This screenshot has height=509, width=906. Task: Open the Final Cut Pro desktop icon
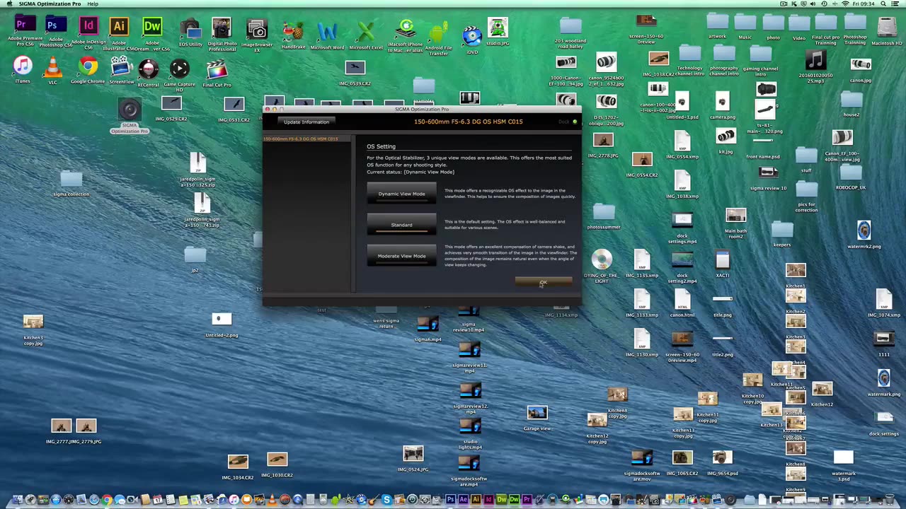217,69
